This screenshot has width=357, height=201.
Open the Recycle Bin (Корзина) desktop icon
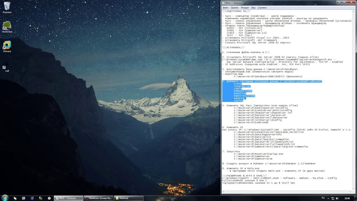7,8
